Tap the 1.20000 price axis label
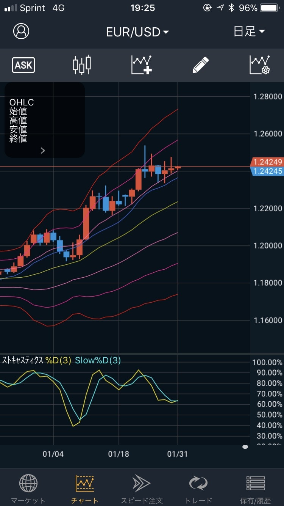Screen dimensions: 284x506 [268, 246]
